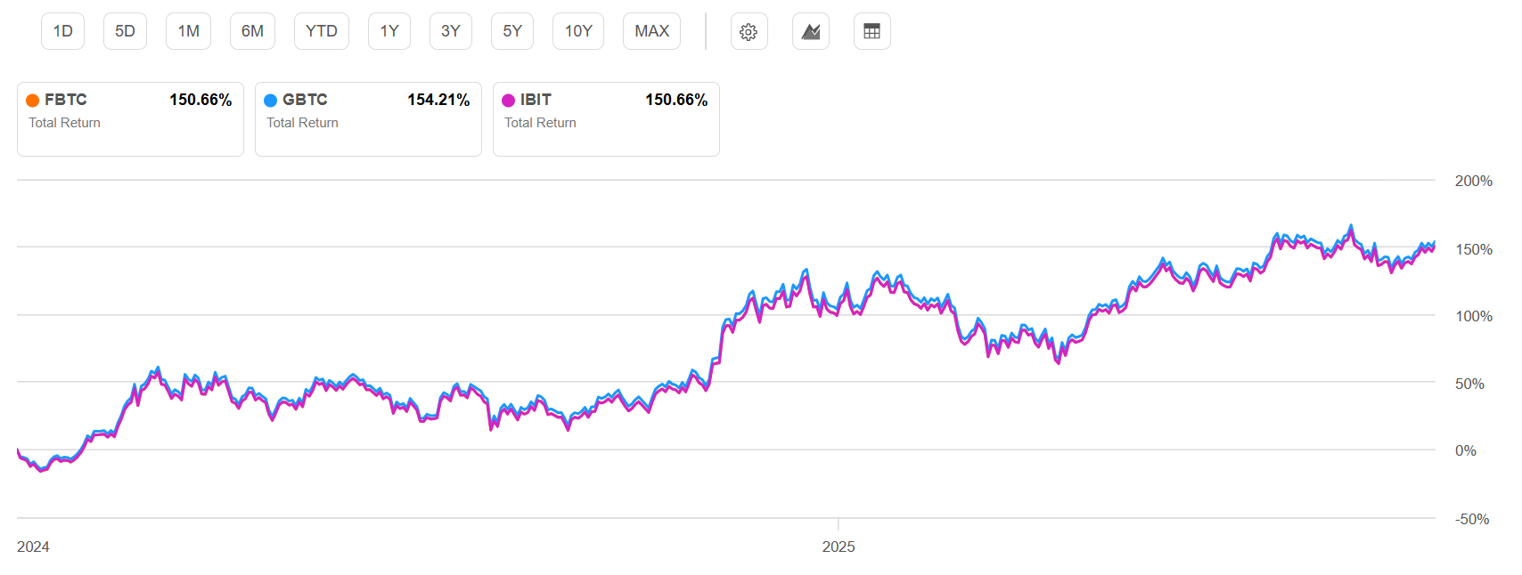
Task: Choose the YTD time period
Action: tap(321, 32)
